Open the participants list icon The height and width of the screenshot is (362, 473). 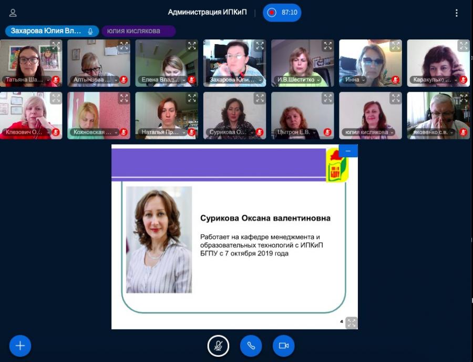click(x=13, y=13)
